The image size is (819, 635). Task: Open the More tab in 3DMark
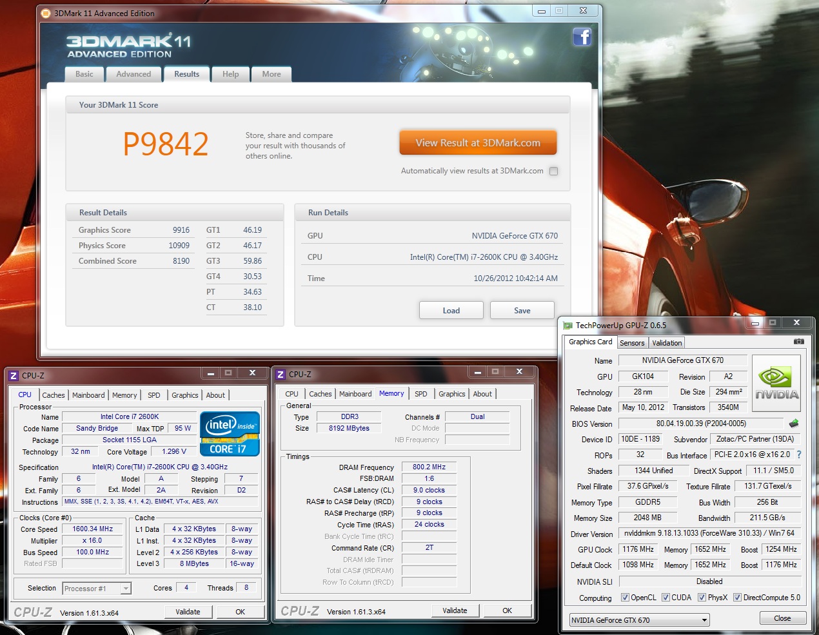coord(271,74)
